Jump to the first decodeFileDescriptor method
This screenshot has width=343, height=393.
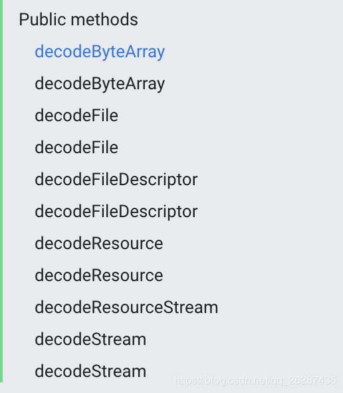click(x=116, y=180)
